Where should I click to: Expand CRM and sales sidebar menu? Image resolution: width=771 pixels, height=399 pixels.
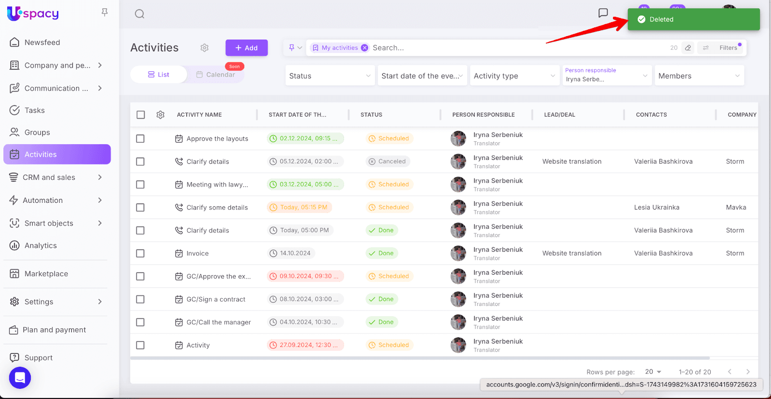57,177
